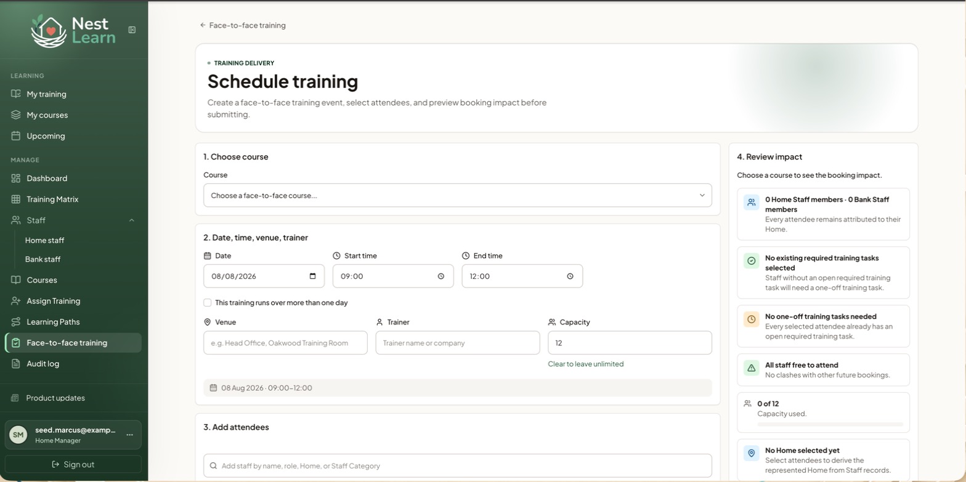Tick 'runs over more than one day'
Image resolution: width=966 pixels, height=482 pixels.
(208, 303)
